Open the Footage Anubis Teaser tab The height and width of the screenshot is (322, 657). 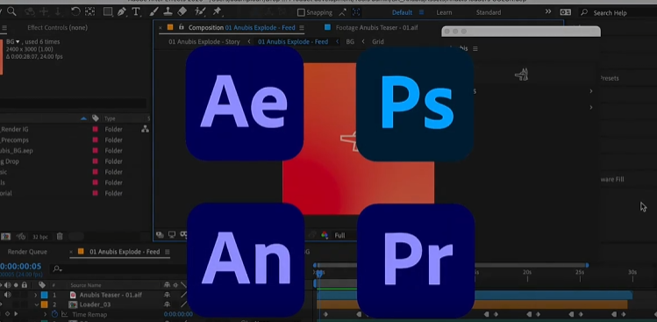pyautogui.click(x=376, y=28)
